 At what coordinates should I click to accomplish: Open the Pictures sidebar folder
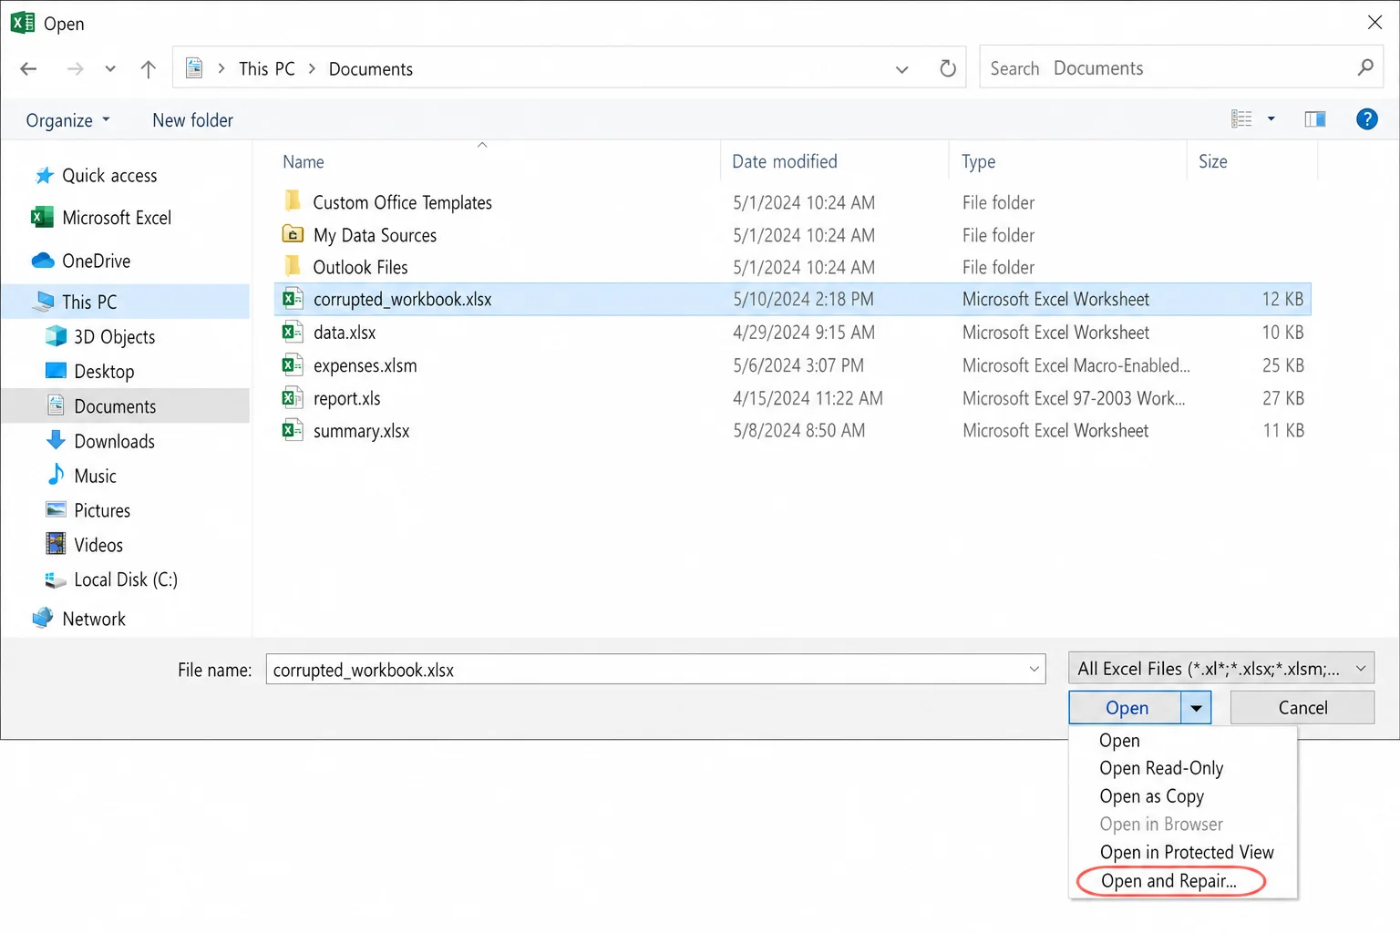tap(102, 510)
